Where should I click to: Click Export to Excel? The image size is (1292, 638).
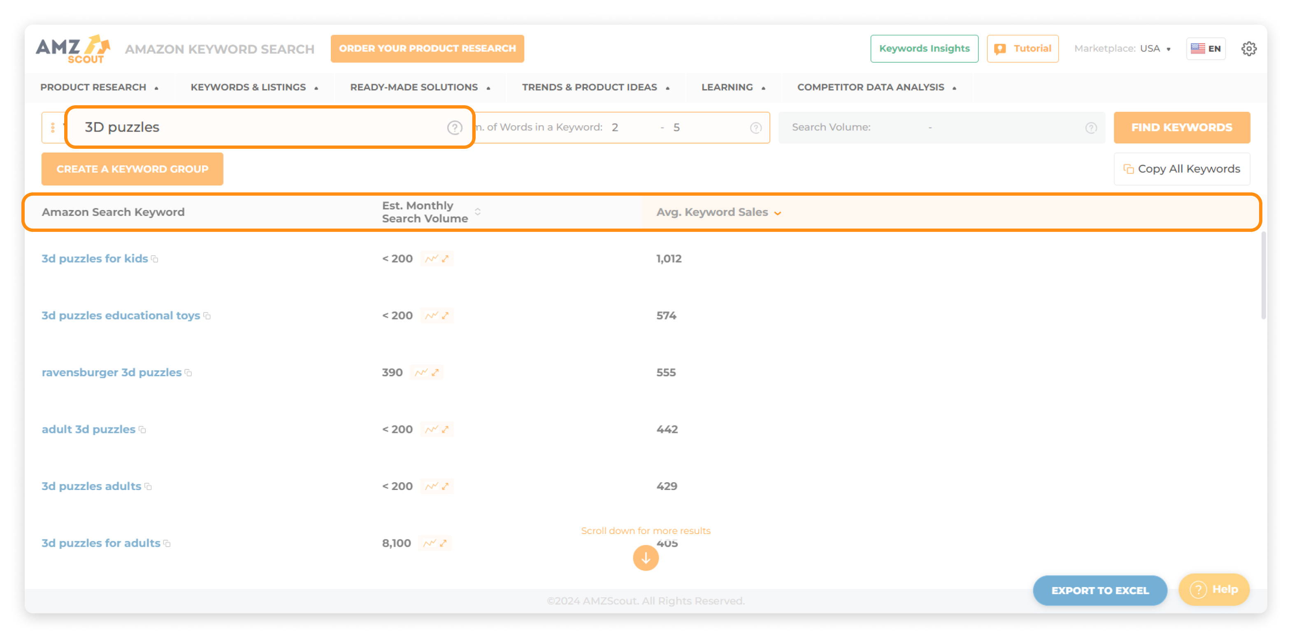tap(1100, 590)
